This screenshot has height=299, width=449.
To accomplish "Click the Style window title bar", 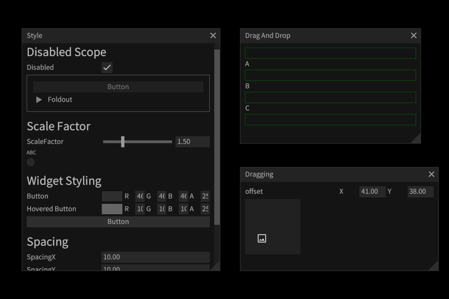I will click(x=112, y=36).
